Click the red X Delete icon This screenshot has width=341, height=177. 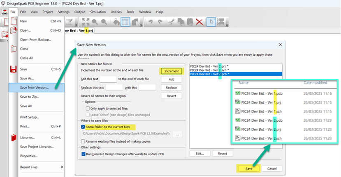click(x=199, y=22)
